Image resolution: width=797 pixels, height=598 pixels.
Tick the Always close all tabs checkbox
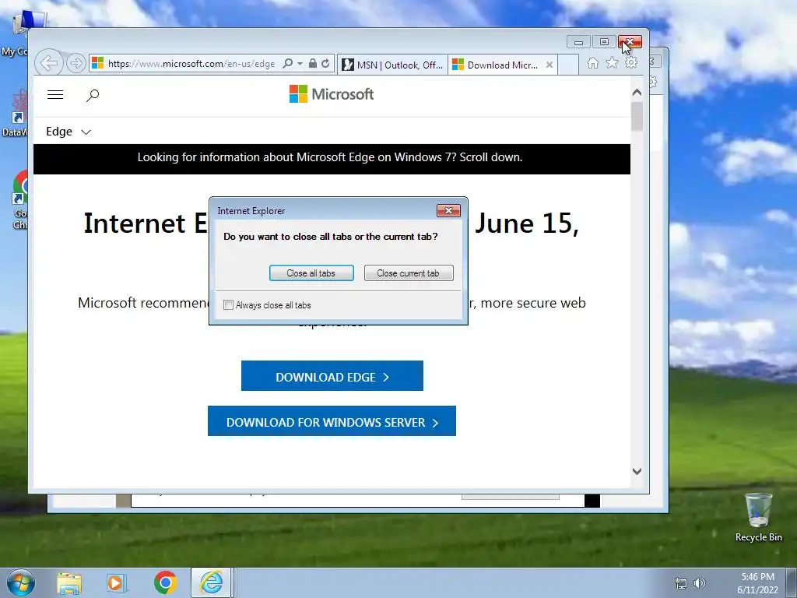pyautogui.click(x=228, y=305)
